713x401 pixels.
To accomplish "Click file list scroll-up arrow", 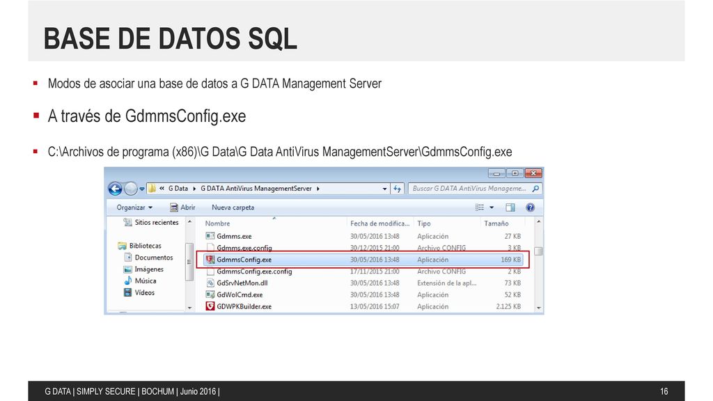I will tap(539, 222).
